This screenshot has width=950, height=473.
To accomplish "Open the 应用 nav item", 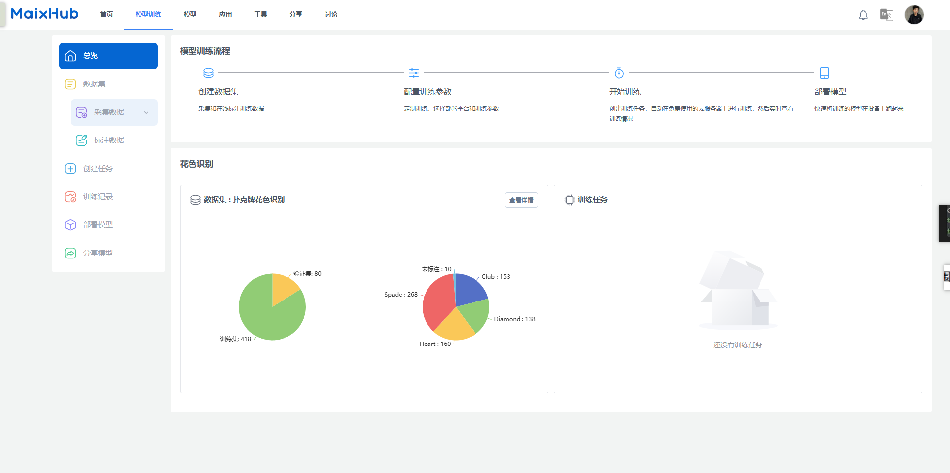I will [225, 15].
